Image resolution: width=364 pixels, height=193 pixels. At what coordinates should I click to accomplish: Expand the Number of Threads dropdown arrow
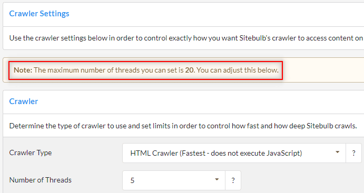[x=217, y=179]
